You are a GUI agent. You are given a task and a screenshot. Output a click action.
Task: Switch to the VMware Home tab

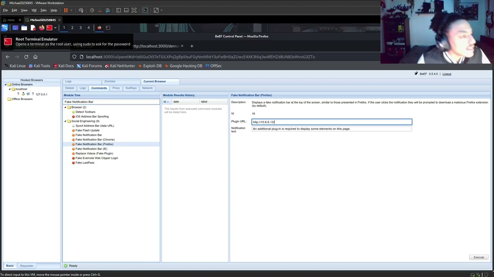tap(11, 20)
